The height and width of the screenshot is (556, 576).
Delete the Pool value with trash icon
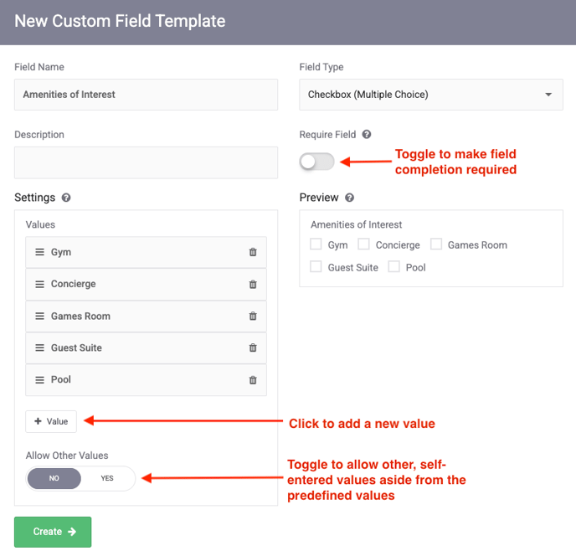click(x=253, y=380)
